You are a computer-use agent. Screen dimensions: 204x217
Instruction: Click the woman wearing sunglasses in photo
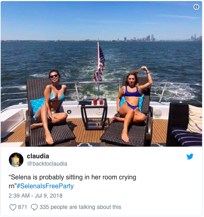[x=50, y=105]
